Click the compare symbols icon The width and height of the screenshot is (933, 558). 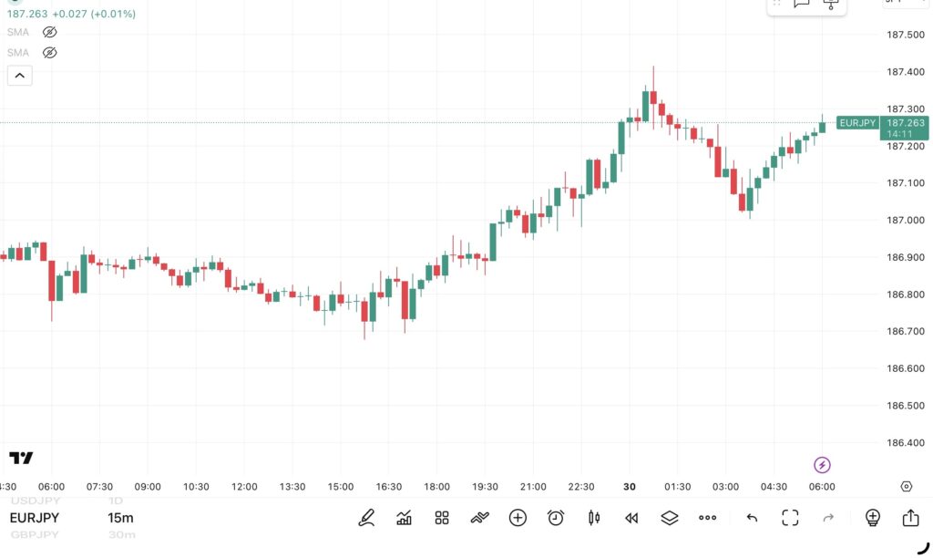point(480,518)
